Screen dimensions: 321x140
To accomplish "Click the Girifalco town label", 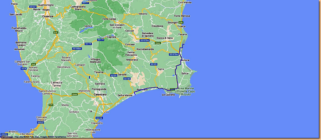I will point(74,112).
